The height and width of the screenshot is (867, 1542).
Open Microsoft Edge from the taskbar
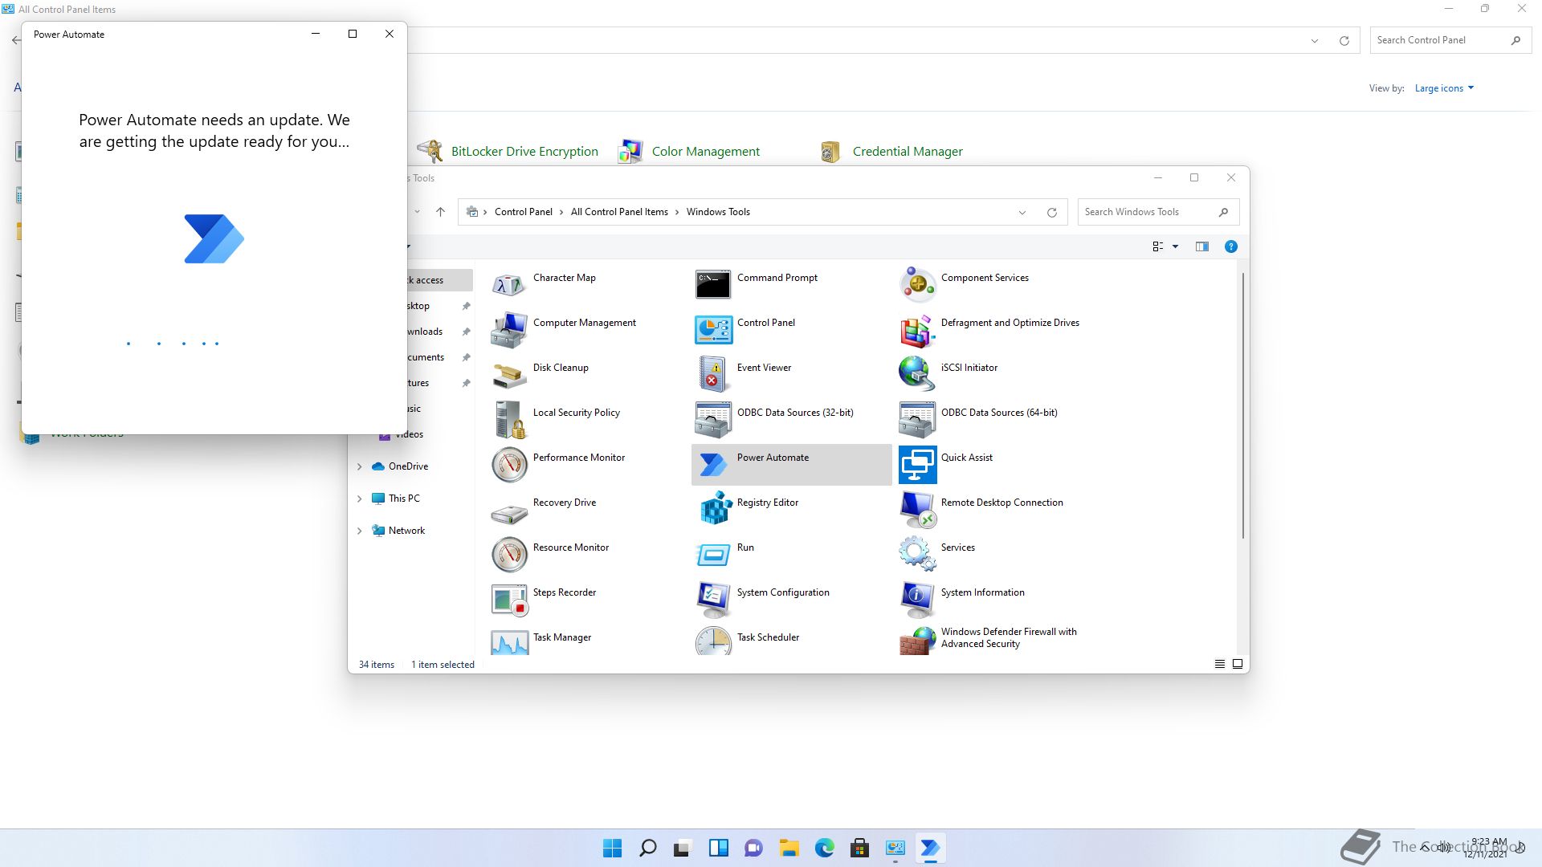[824, 848]
